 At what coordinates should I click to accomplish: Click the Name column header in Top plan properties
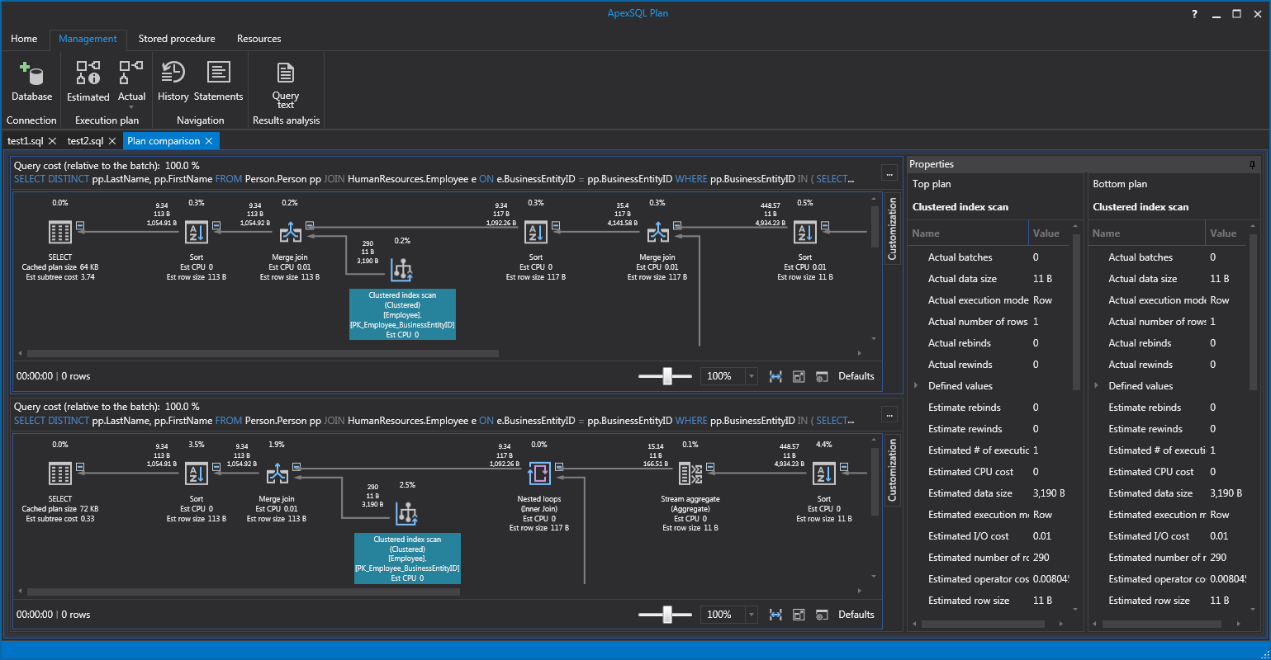point(968,233)
